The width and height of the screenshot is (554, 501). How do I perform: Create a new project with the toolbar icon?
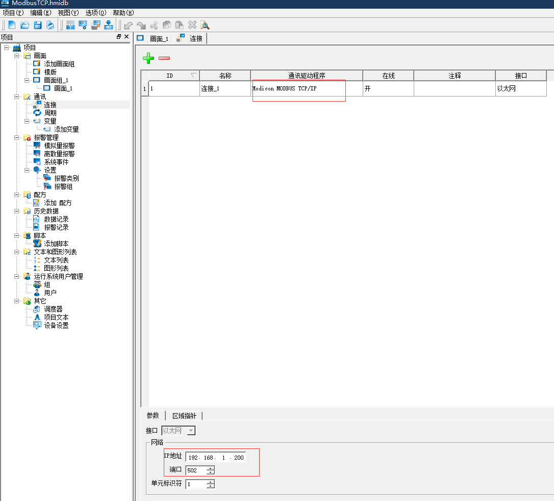pos(12,25)
